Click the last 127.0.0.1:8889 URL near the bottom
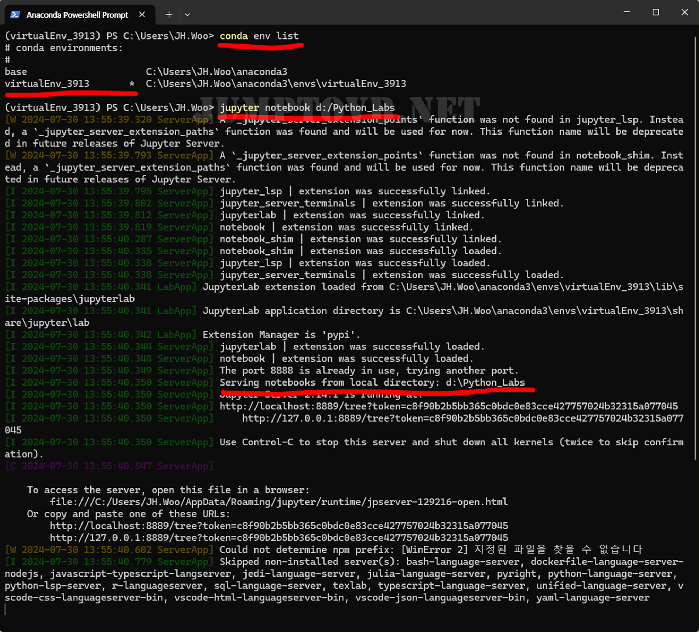This screenshot has width=699, height=632. (278, 538)
